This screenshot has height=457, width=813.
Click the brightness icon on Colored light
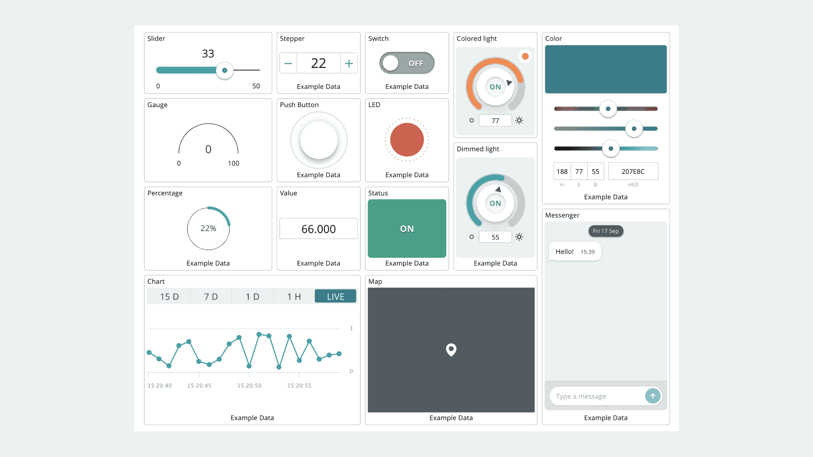(519, 120)
